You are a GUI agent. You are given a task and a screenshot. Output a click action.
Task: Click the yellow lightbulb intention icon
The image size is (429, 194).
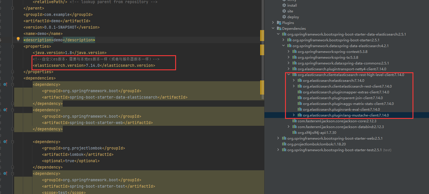pyautogui.click(x=18, y=39)
